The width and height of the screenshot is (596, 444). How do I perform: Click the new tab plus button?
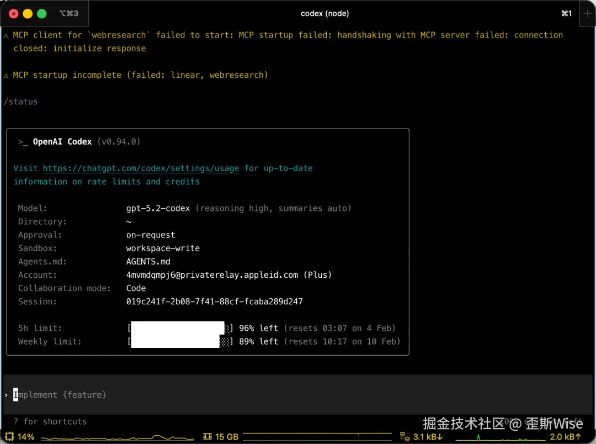pyautogui.click(x=587, y=13)
